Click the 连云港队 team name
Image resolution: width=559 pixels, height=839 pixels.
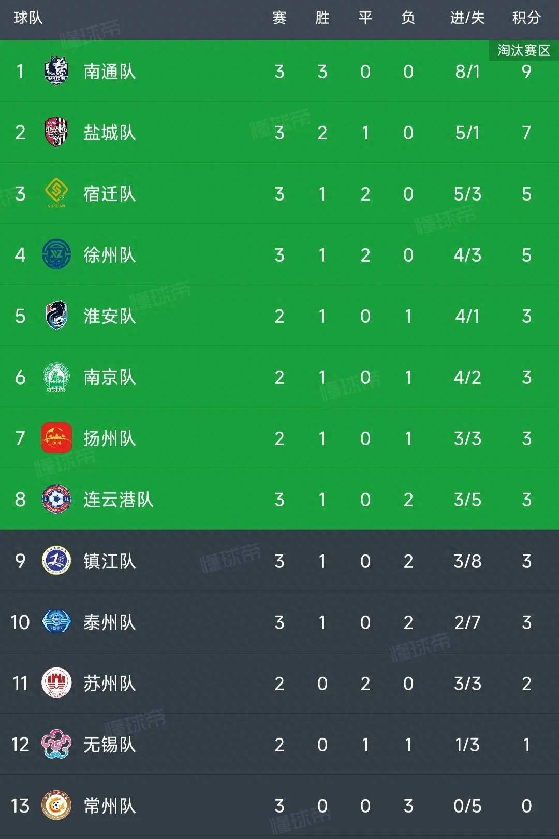point(119,500)
